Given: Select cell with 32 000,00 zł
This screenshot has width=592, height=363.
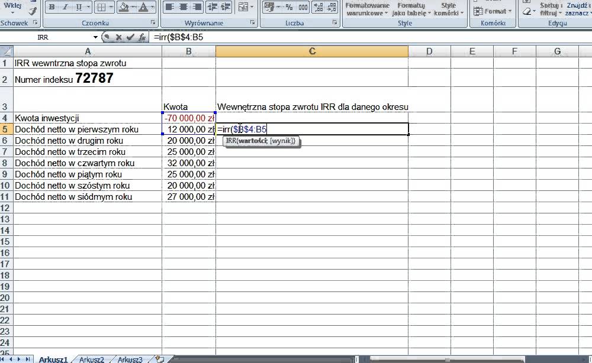Looking at the screenshot, I should tap(189, 163).
